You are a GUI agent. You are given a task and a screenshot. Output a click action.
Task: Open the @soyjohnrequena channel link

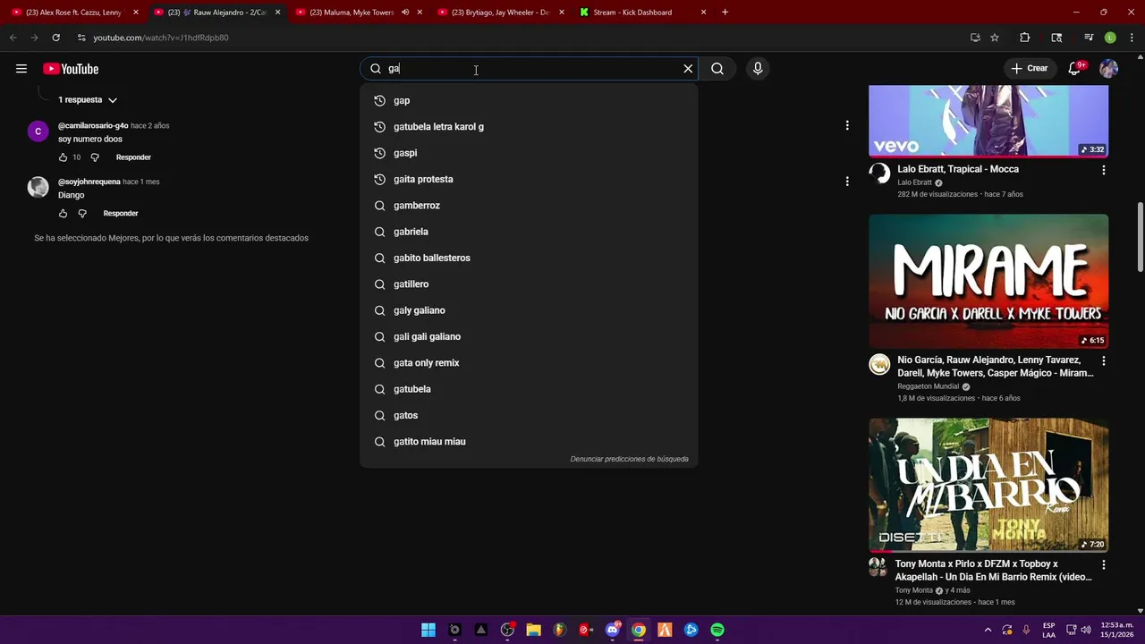(89, 182)
